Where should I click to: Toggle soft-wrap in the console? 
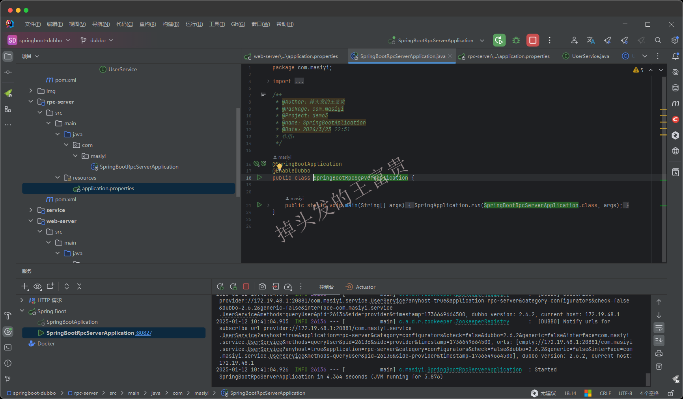(x=659, y=328)
